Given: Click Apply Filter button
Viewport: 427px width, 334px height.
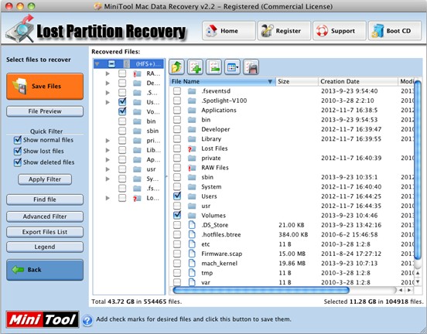Looking at the screenshot, I should [45, 179].
